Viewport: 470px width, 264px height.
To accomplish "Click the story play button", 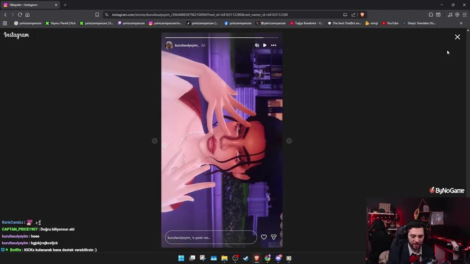I will (265, 45).
